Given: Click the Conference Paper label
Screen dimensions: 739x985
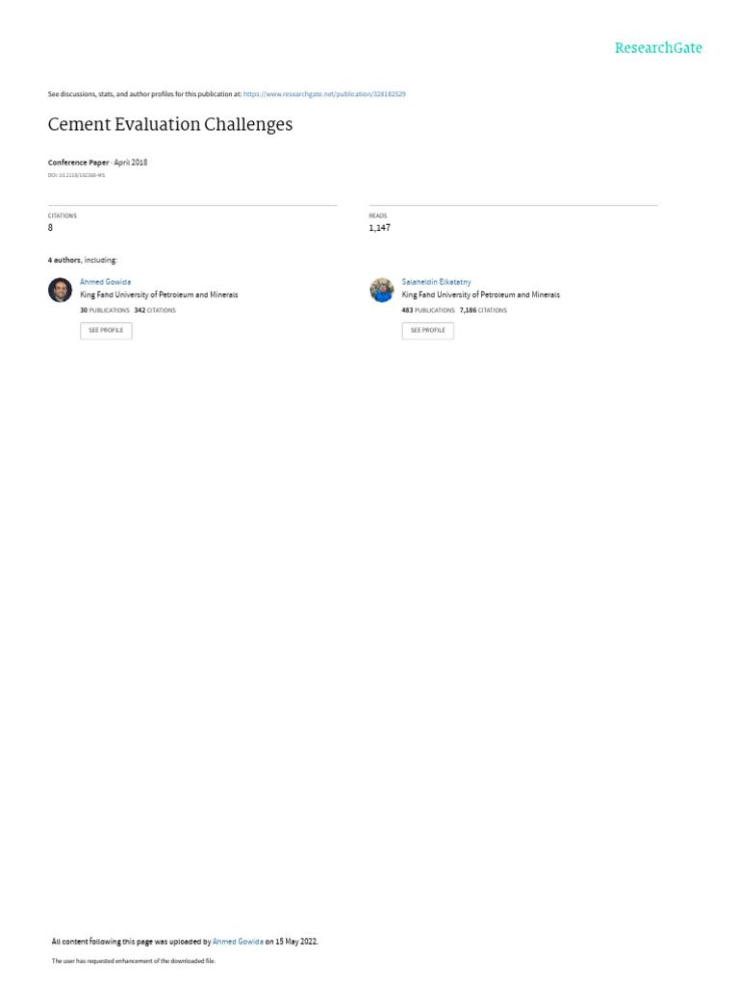Looking at the screenshot, I should tap(79, 163).
